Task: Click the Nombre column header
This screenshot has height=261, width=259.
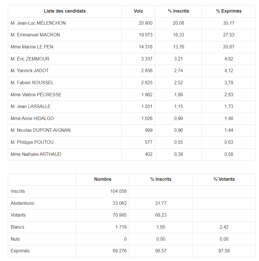Action: point(103,179)
